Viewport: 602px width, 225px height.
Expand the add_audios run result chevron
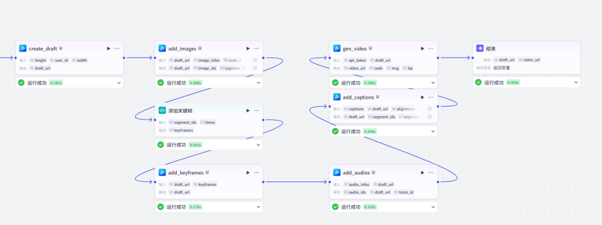[x=433, y=207]
